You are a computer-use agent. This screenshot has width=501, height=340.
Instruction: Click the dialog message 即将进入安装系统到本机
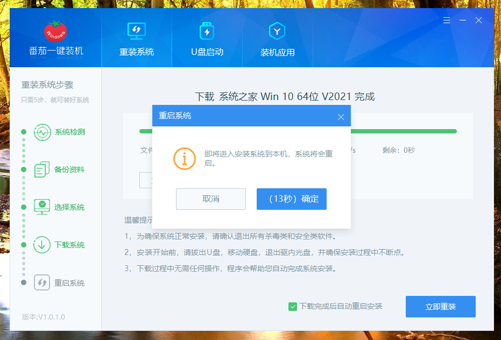pos(269,159)
